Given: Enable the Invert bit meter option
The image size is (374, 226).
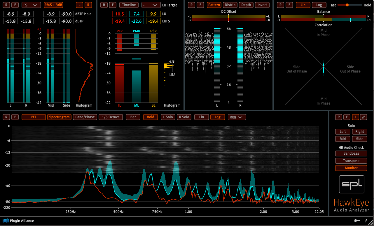Looking at the screenshot, I should click(262, 5).
